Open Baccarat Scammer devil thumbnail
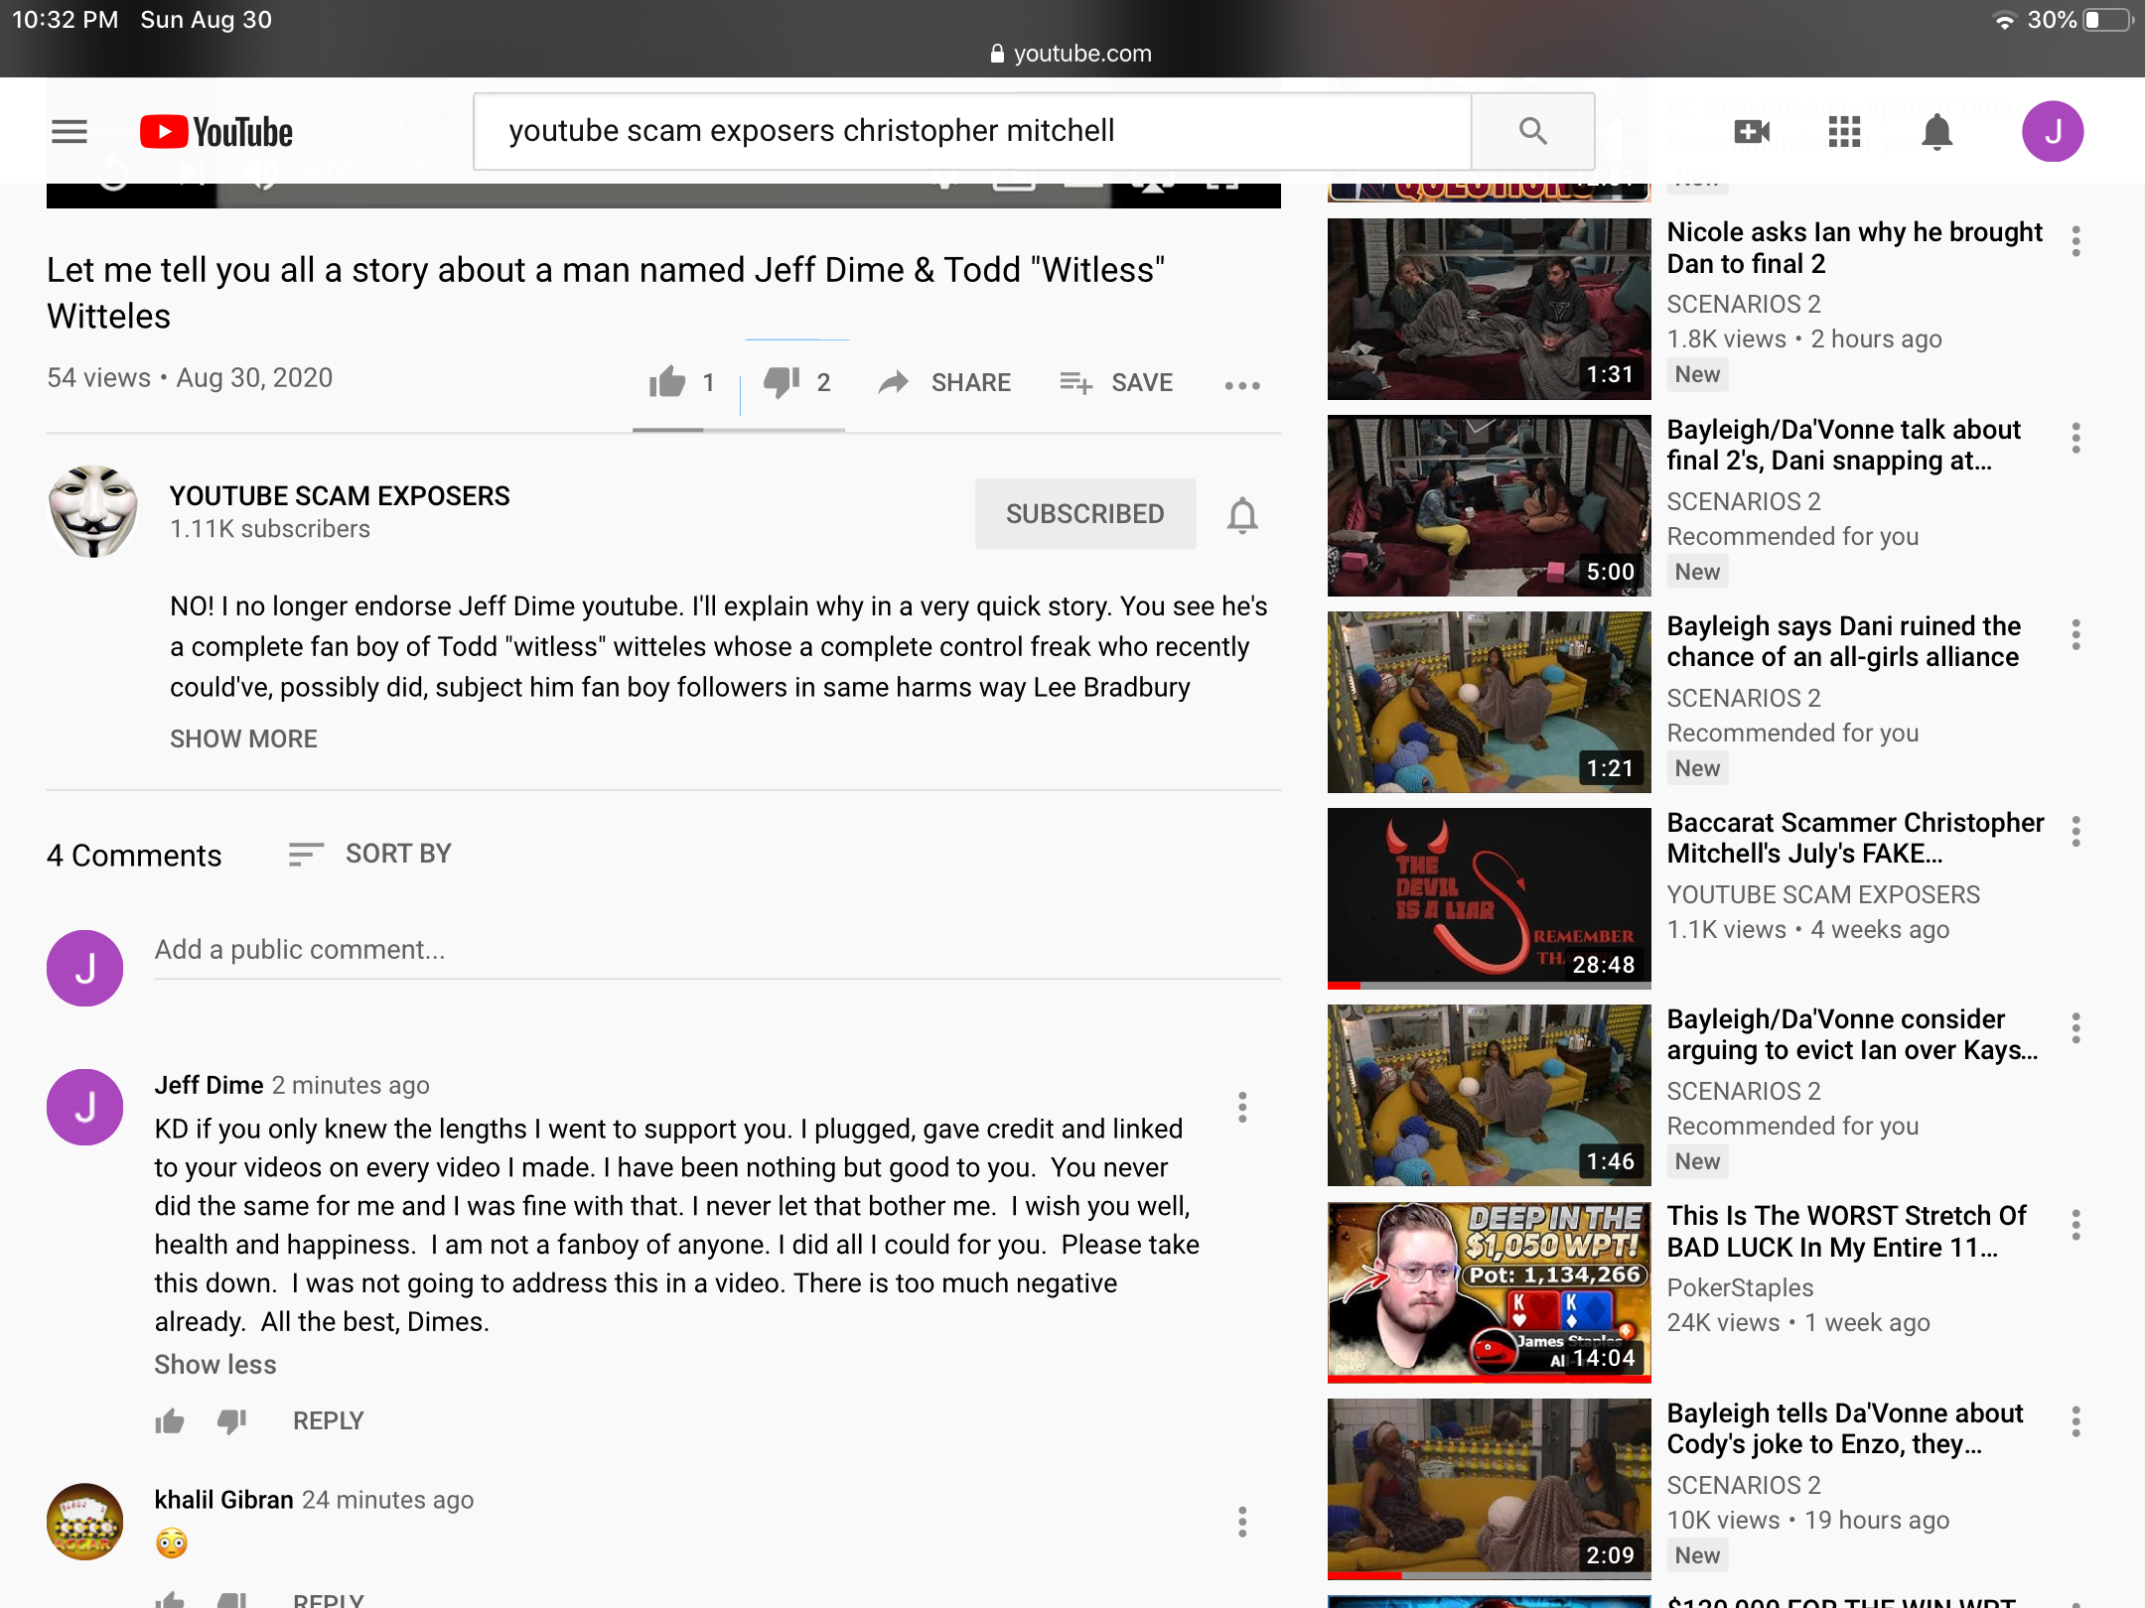The width and height of the screenshot is (2145, 1608). point(1489,898)
